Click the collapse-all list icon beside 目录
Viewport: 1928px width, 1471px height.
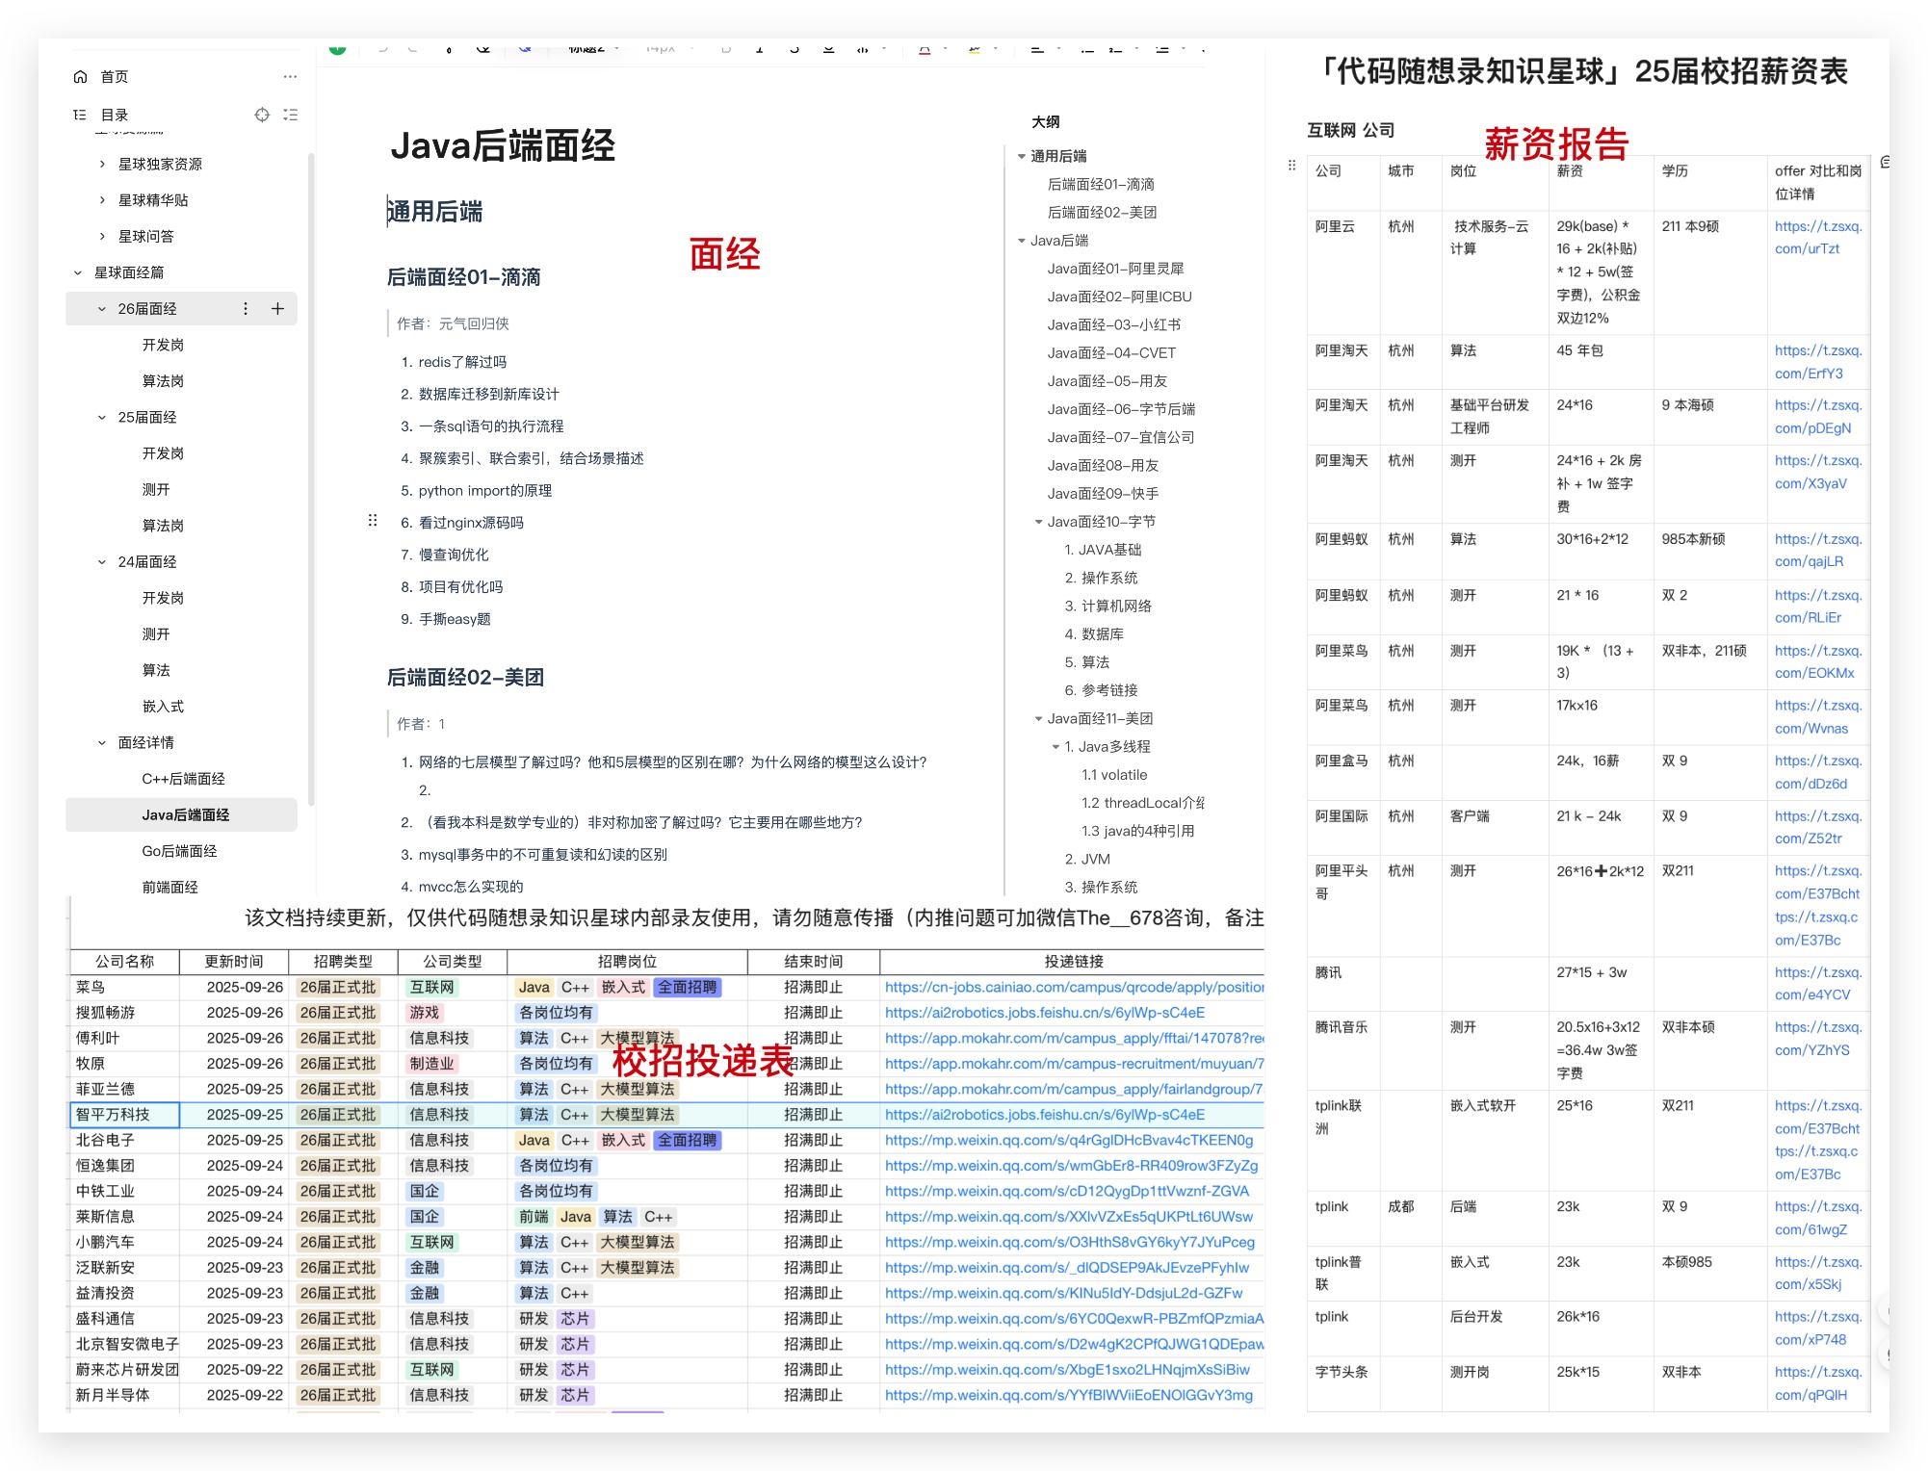[x=290, y=115]
